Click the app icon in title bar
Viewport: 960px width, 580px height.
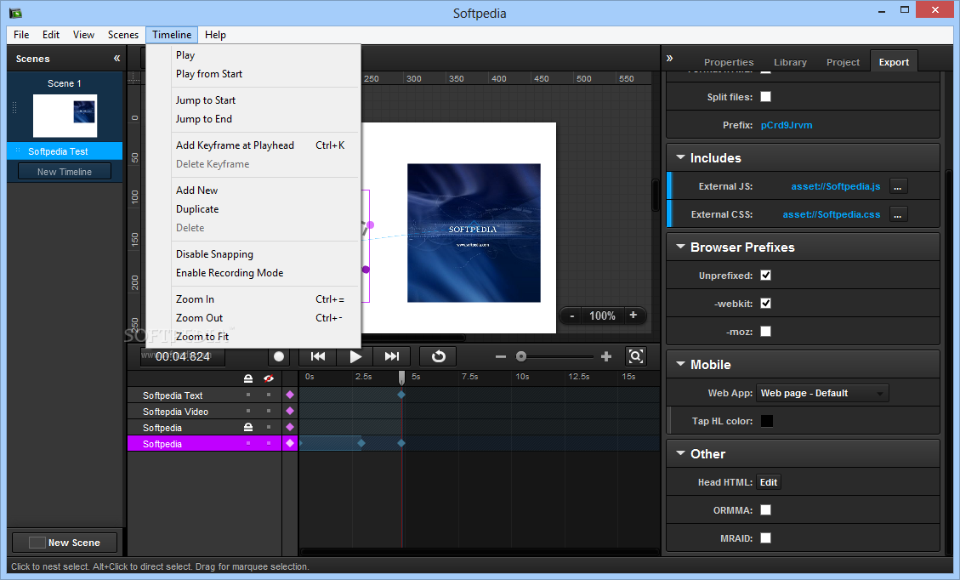15,13
